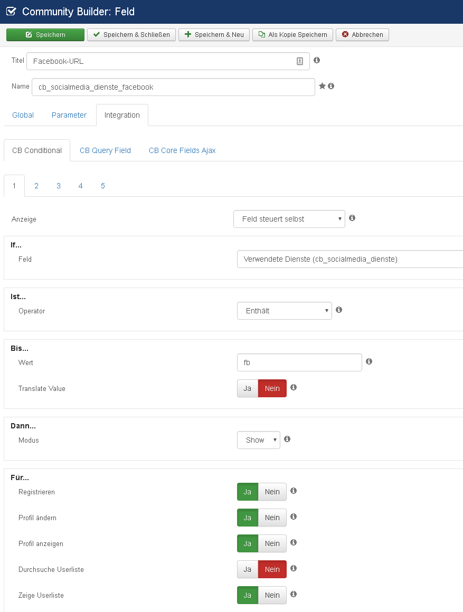
Task: Expand the Operator dropdown showing Enthält
Action: 284,311
